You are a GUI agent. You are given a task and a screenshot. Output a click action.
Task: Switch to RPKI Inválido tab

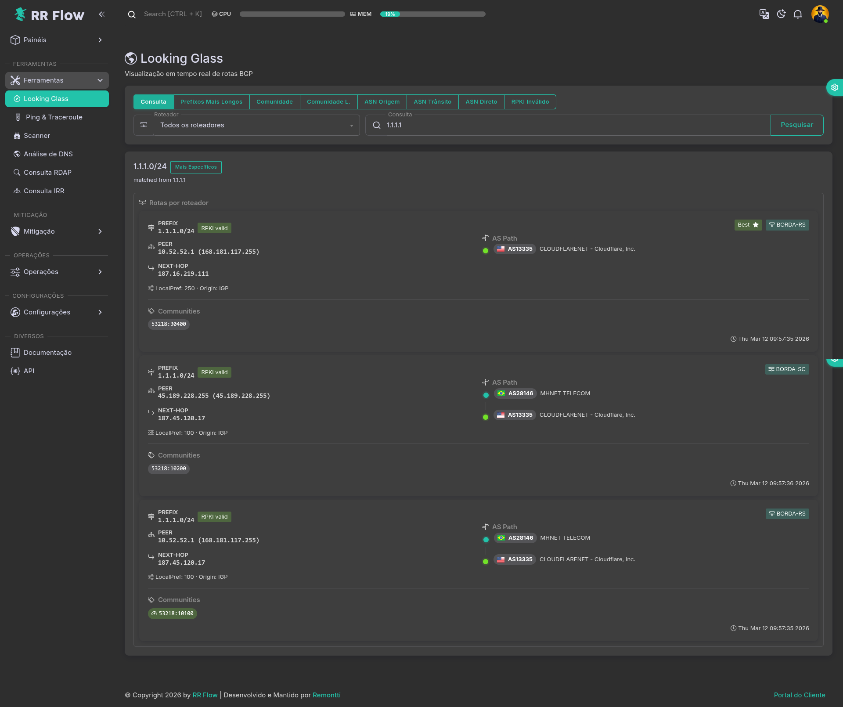click(530, 102)
